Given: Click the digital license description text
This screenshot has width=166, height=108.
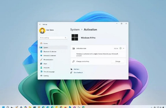Looking at the screenshot, I should click(x=97, y=55).
